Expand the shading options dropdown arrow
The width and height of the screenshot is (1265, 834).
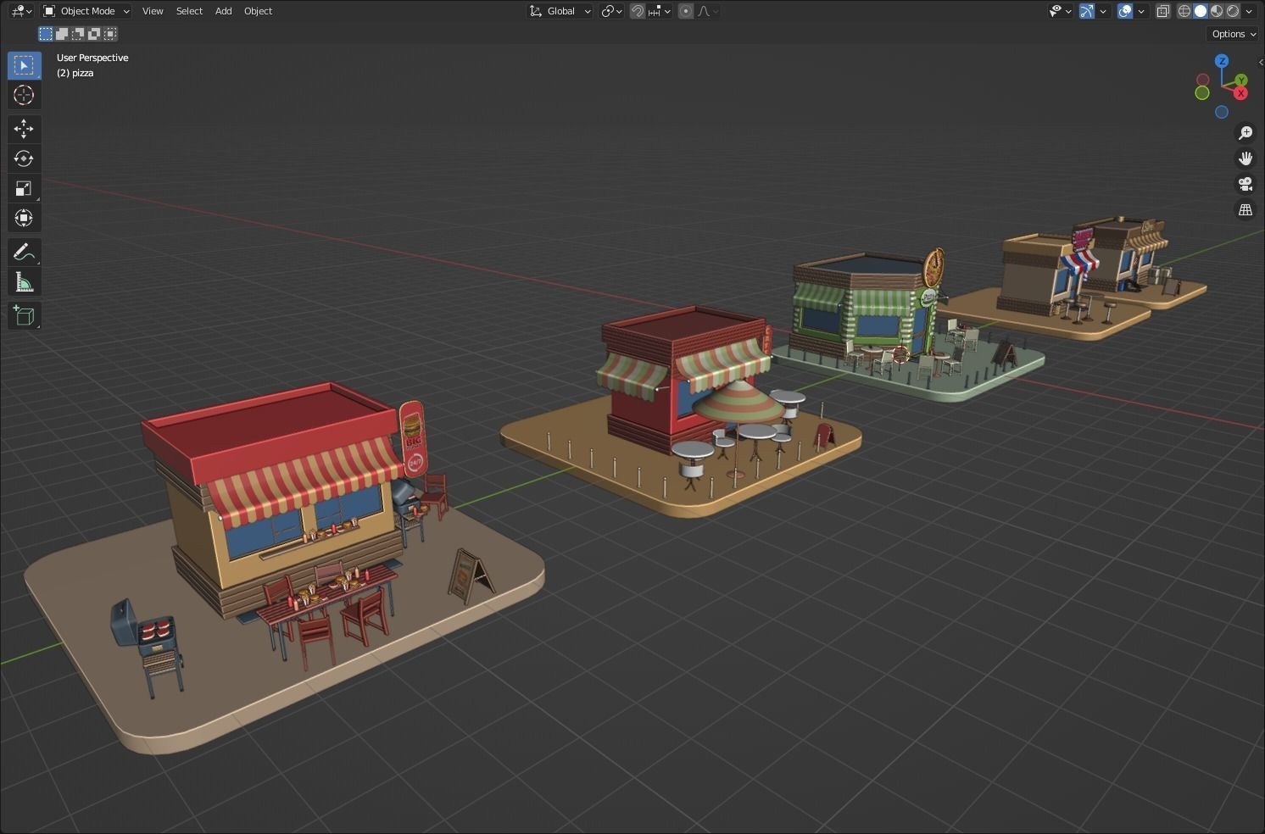[1249, 11]
